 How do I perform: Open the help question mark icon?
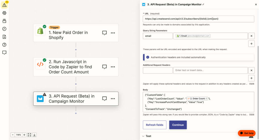[x=4, y=45]
